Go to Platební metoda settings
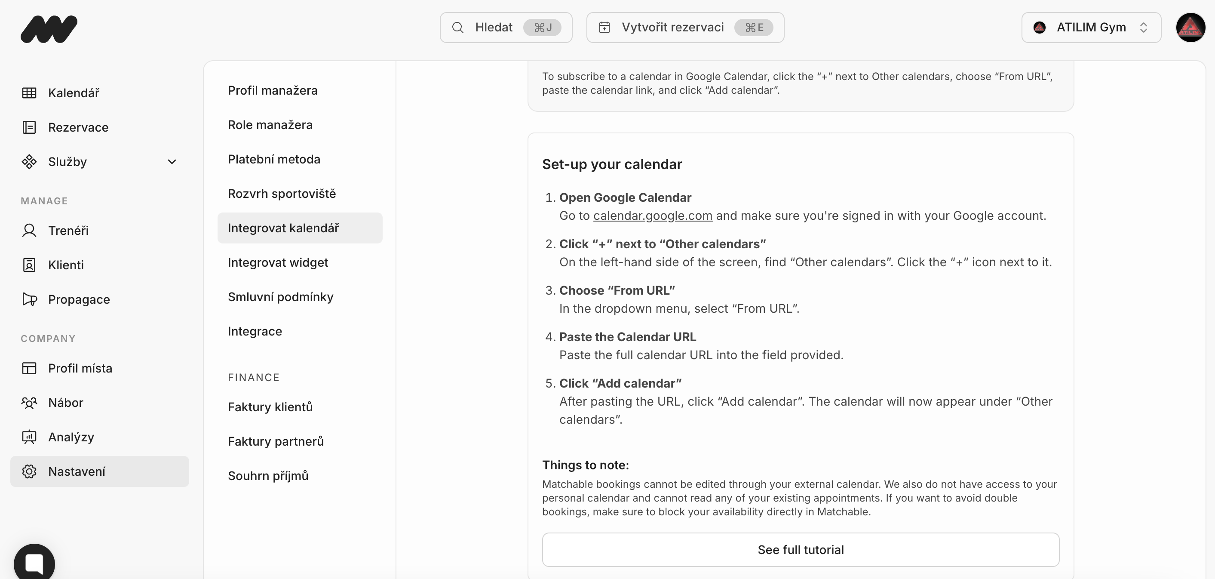This screenshot has width=1215, height=579. pyautogui.click(x=274, y=159)
